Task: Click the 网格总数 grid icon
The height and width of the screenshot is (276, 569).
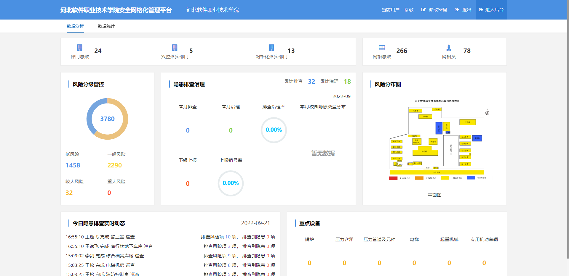Action: [x=382, y=48]
